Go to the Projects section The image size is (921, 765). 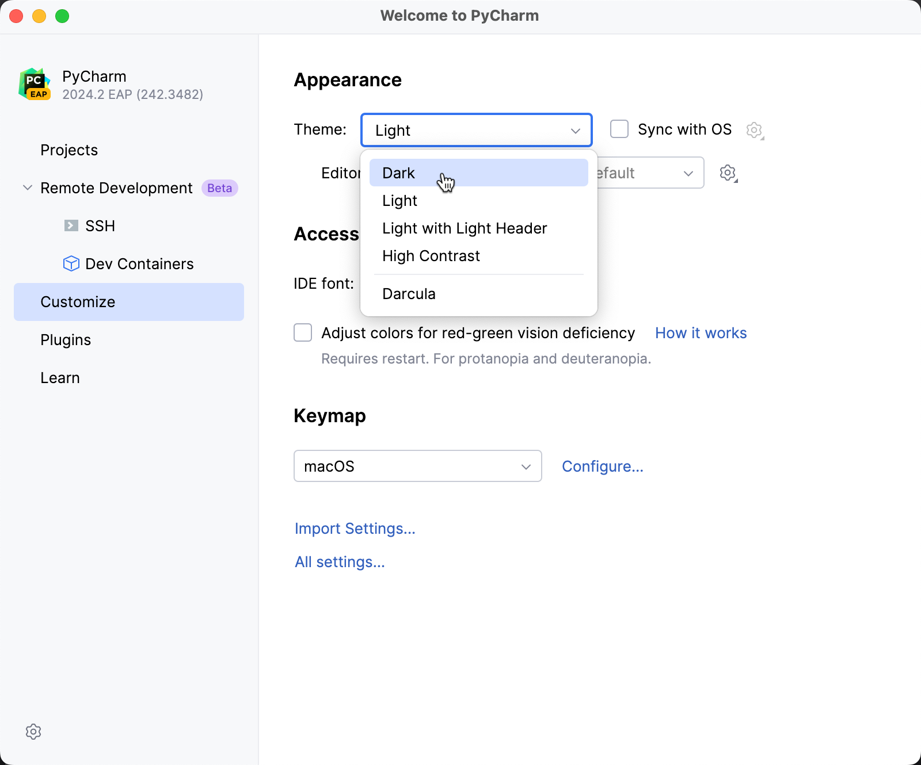point(69,150)
